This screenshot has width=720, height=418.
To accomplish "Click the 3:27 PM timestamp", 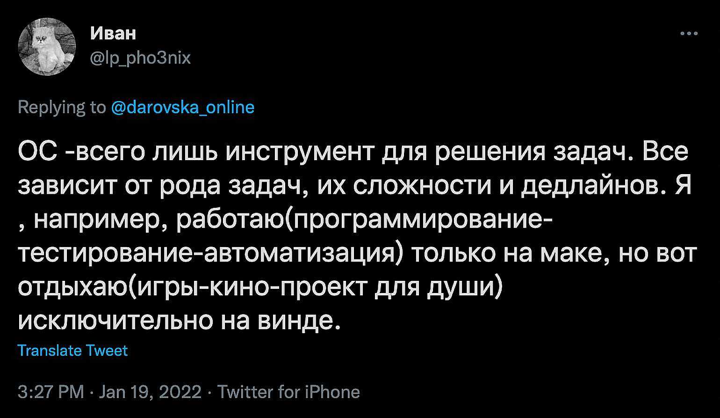I will (x=51, y=392).
